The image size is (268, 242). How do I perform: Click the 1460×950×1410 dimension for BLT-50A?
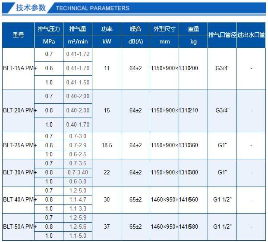[x=170, y=226]
